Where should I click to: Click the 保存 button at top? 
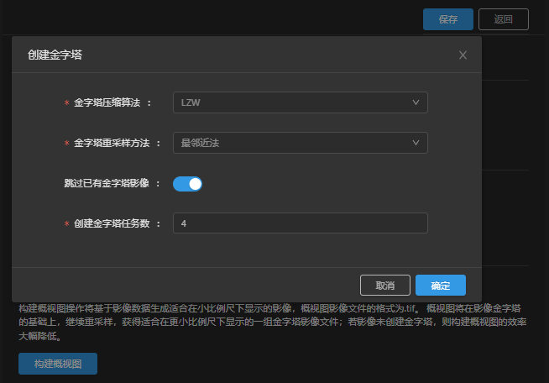[x=448, y=19]
